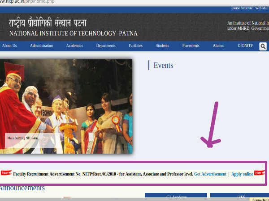Image resolution: width=269 pixels, height=201 pixels.
Task: Open the Web Mail link
Action: click(x=262, y=8)
